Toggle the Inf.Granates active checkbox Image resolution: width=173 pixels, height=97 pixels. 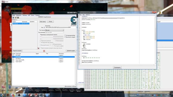13,57
